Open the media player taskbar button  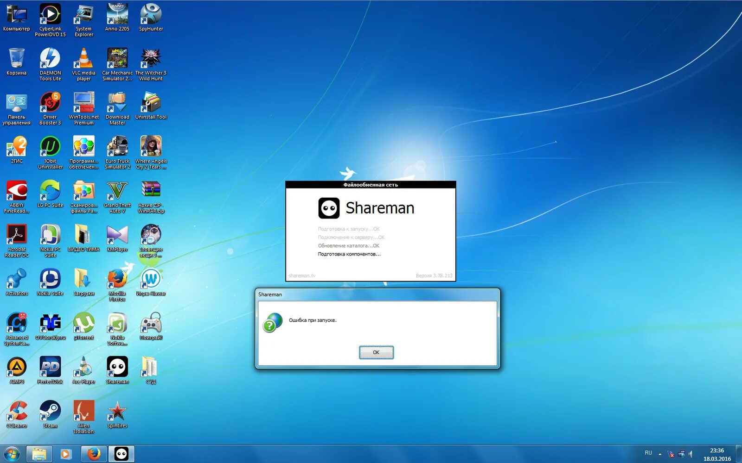(x=66, y=454)
